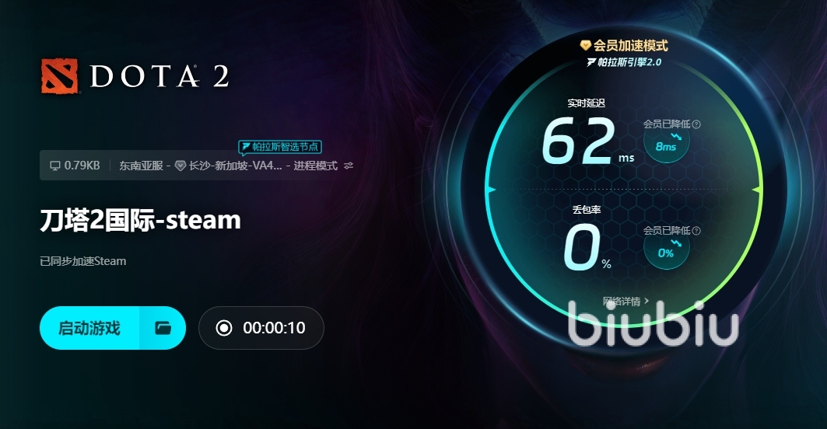The image size is (827, 429).
Task: Switch the 进程模式 acceleration mode
Action: pos(315,166)
